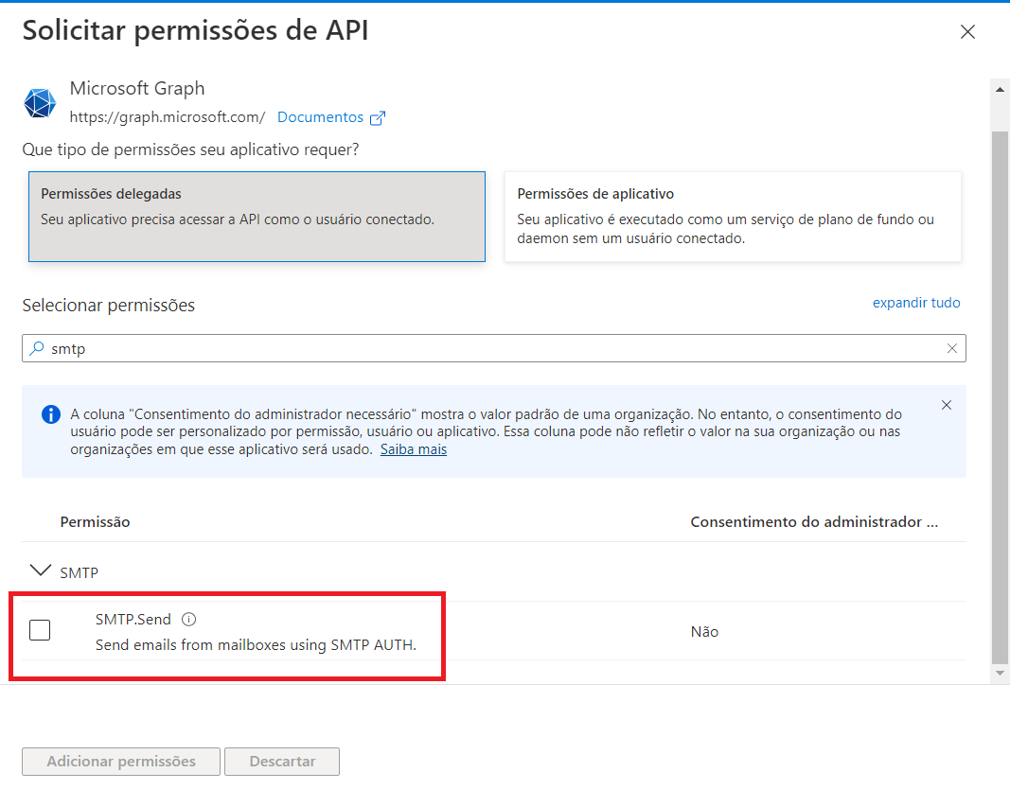Click the Descartar button
The width and height of the screenshot is (1010, 790).
[281, 762]
